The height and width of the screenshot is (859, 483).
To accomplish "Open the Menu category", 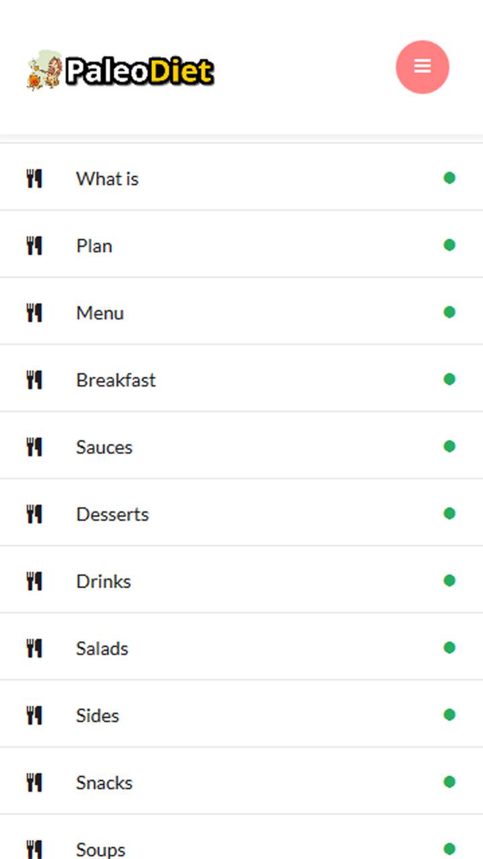I will [x=100, y=313].
